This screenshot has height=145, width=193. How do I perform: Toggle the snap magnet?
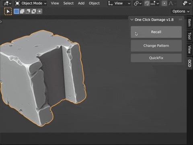pos(147,3)
